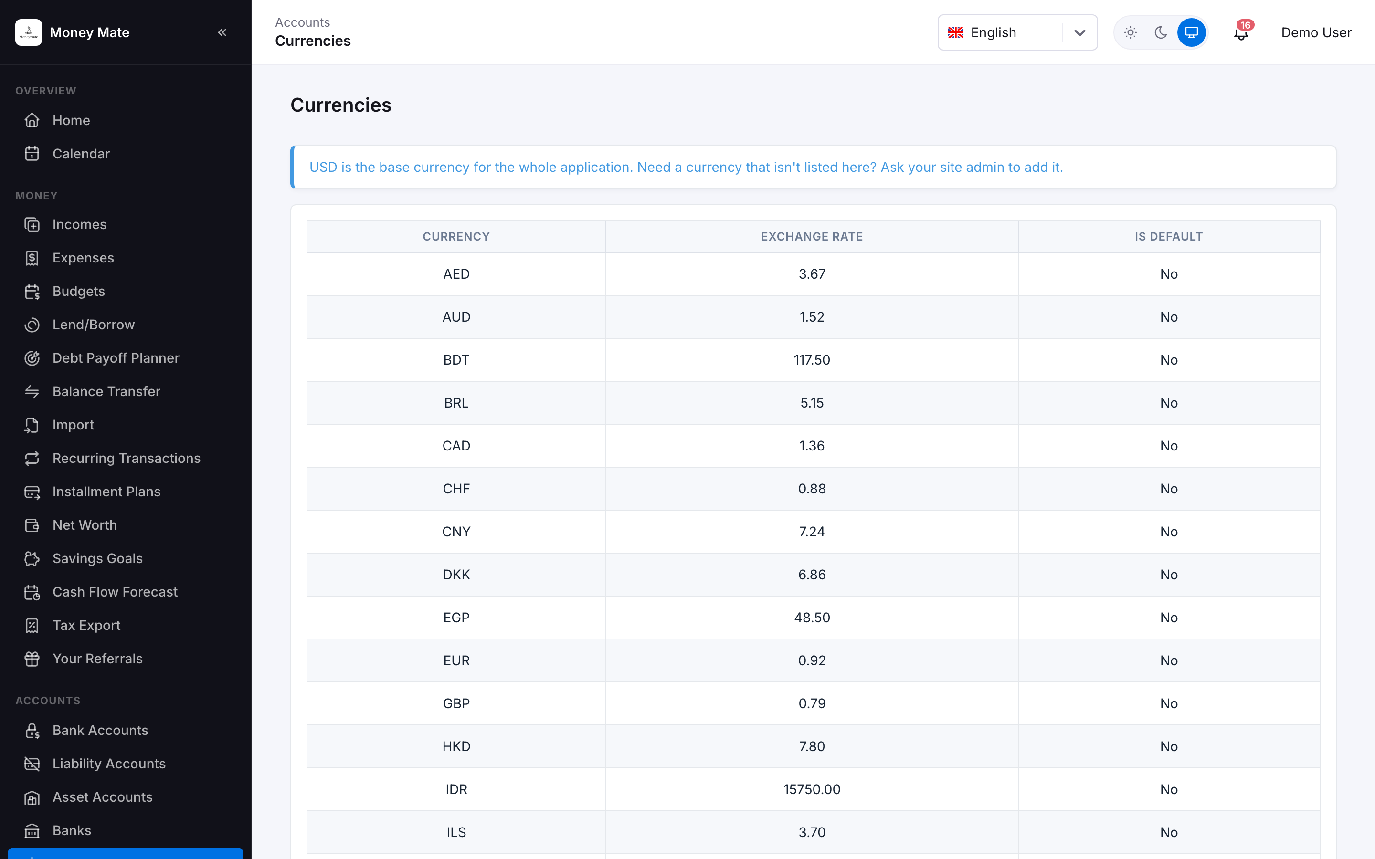Collapse the sidebar with double chevron
The height and width of the screenshot is (859, 1375).
222,32
